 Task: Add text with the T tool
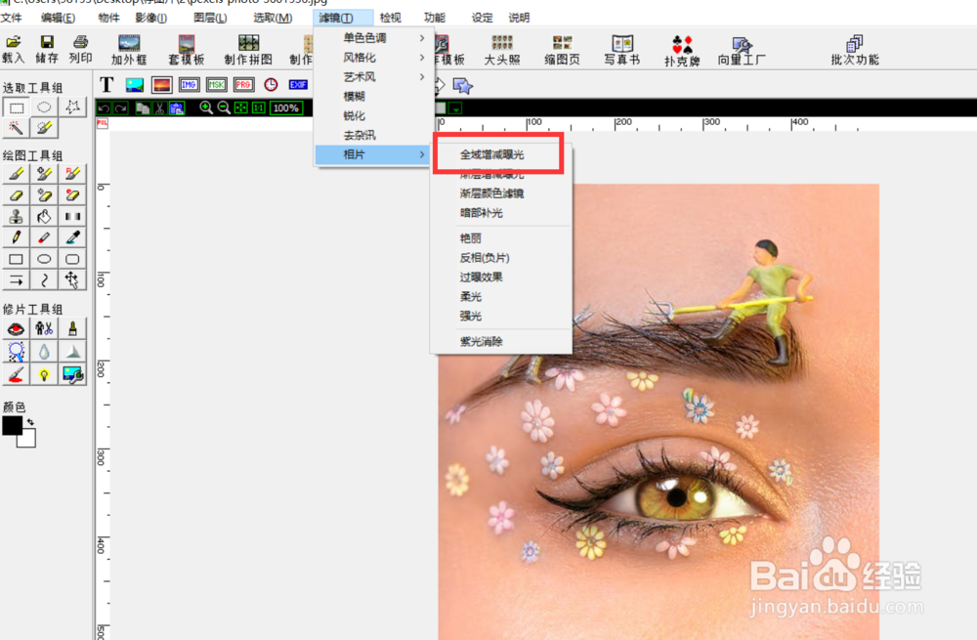[106, 85]
